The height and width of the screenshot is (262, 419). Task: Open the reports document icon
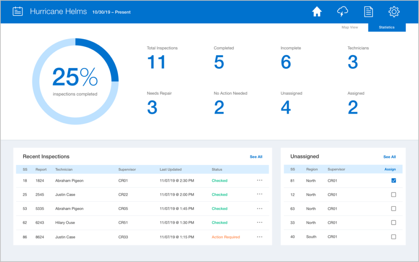tap(368, 11)
